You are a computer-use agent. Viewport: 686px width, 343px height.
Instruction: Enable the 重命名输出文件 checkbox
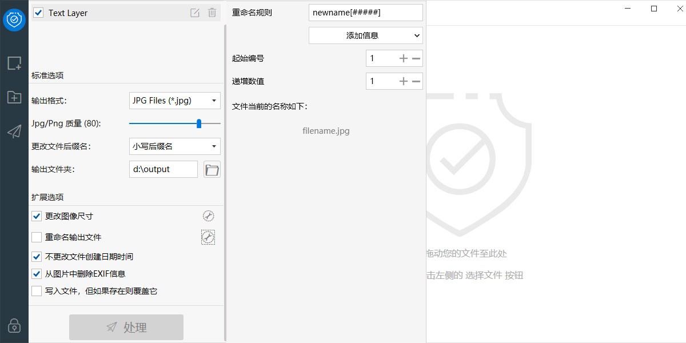[37, 237]
